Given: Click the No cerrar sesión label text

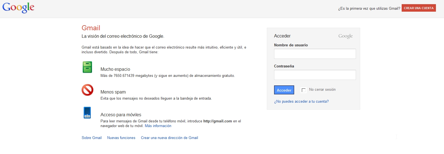Looking at the screenshot, I should tap(322, 90).
